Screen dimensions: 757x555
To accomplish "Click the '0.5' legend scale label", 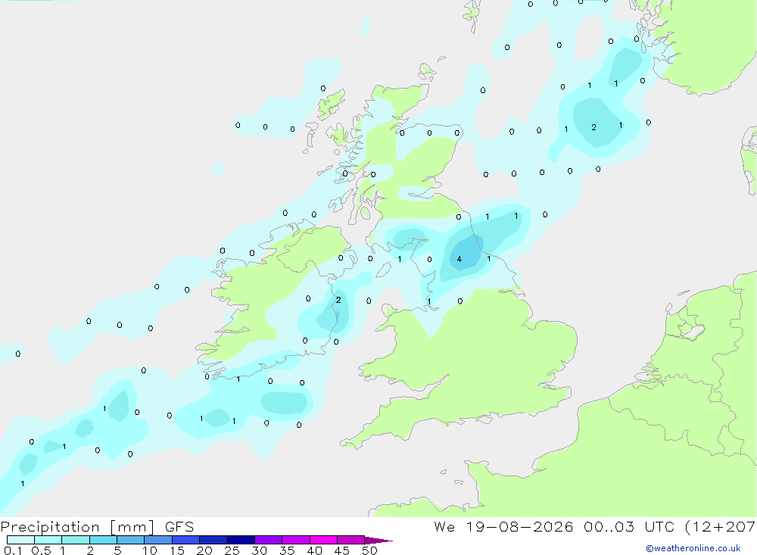I will (x=41, y=550).
